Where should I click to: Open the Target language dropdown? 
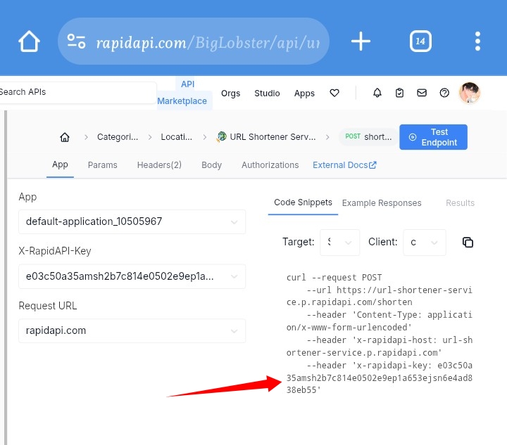coord(339,242)
